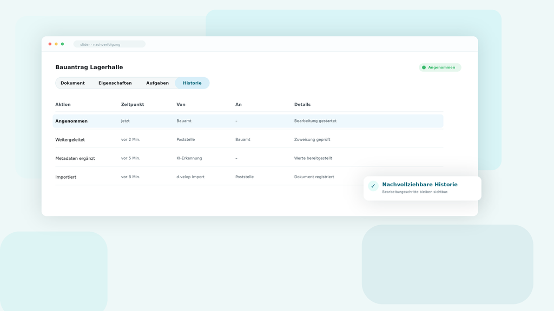Click the 'Bearbeitung gestartet' detail
Screen dimensions: 554x311
315,121
